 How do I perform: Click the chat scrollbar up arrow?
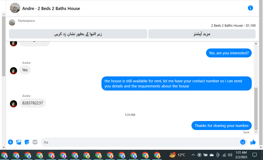point(256,44)
